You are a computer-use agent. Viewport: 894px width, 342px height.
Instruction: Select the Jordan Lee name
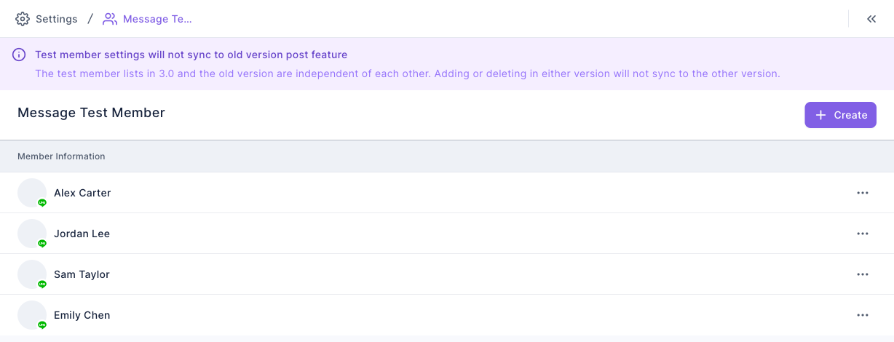82,234
